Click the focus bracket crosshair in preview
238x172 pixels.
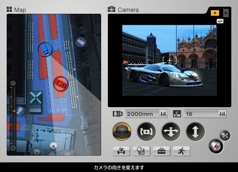(x=170, y=60)
